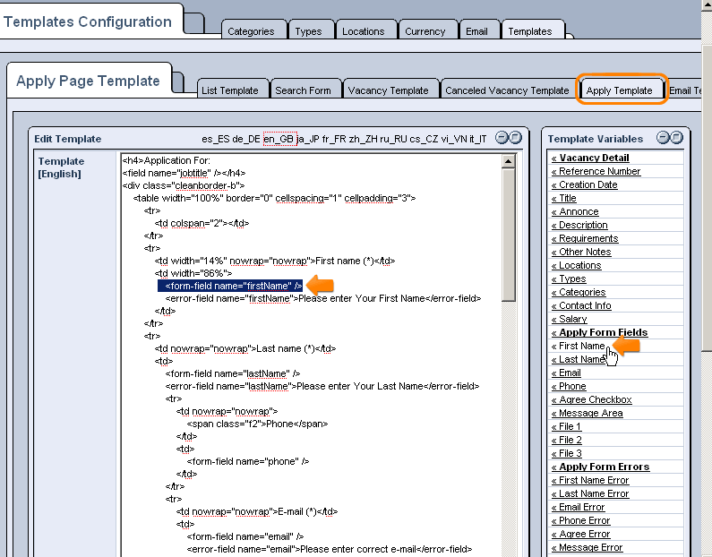Select the fr_FR language
This screenshot has width=712, height=557.
[334, 139]
